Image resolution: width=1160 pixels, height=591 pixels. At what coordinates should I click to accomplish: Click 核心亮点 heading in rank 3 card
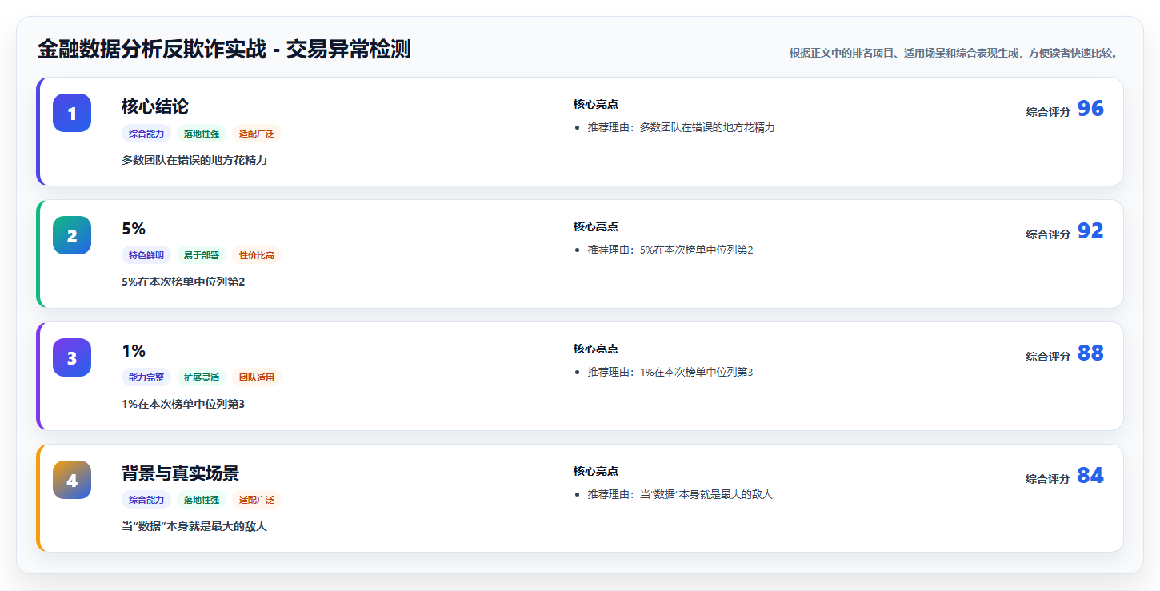pos(596,349)
